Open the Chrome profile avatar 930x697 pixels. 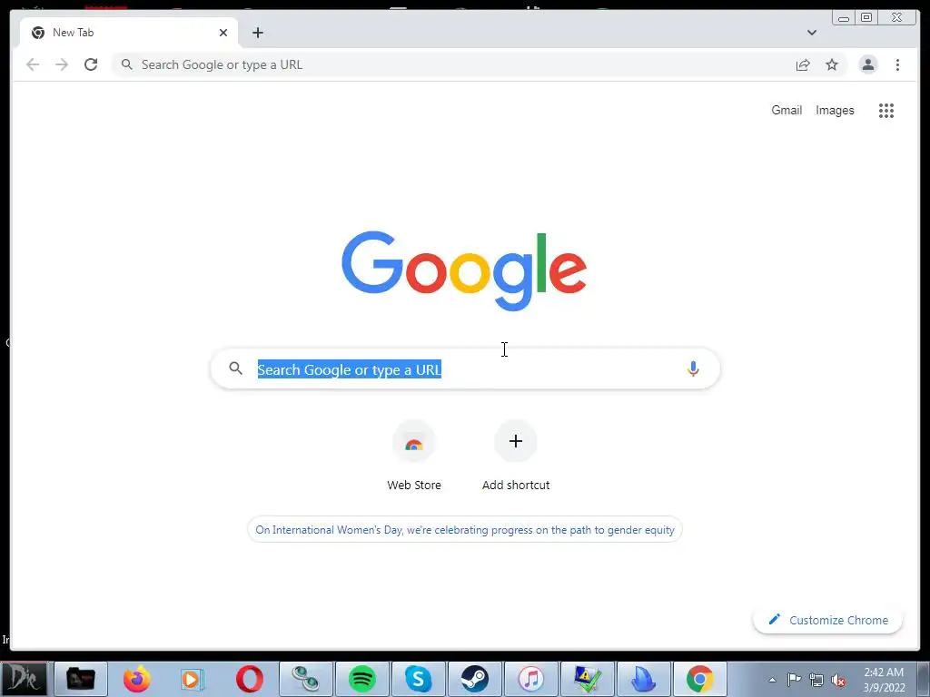867,64
